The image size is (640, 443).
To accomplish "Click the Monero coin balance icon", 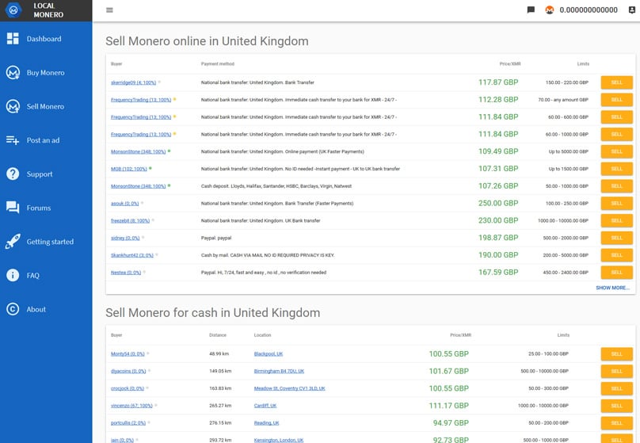I will [550, 10].
